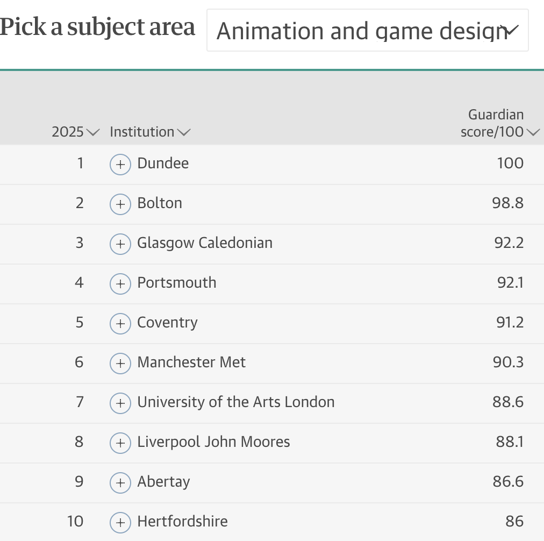Show Manchester Met details via plus icon
The image size is (544, 541).
[x=120, y=364]
